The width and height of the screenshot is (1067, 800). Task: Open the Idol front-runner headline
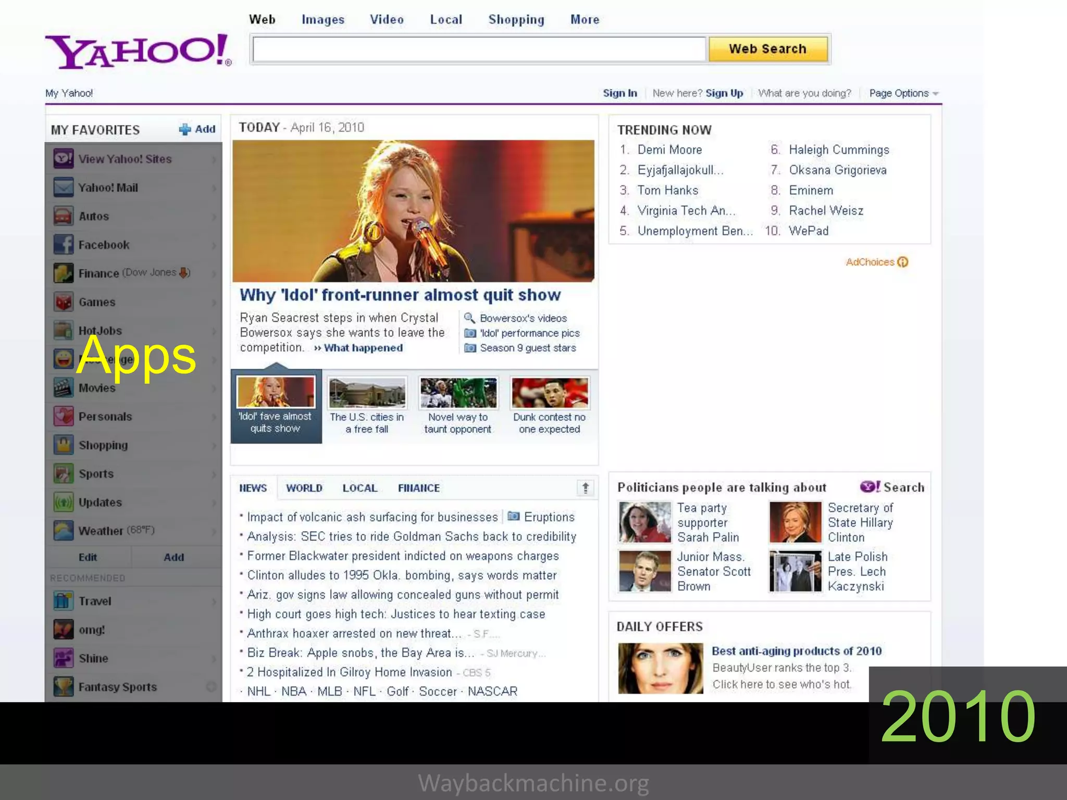coord(400,295)
